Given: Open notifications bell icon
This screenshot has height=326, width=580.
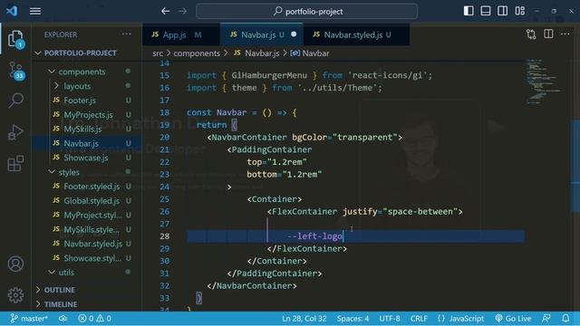Looking at the screenshot, I should point(565,318).
